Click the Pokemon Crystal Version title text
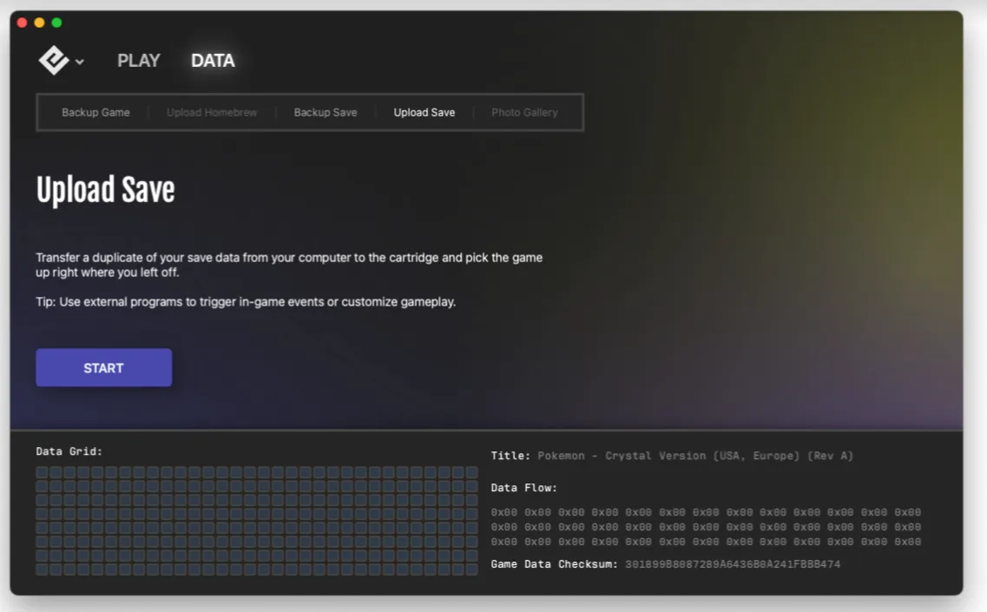The height and width of the screenshot is (612, 987). (x=694, y=455)
